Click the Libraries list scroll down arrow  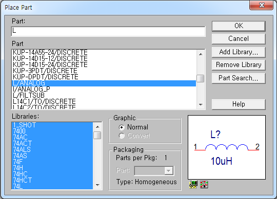point(97,185)
